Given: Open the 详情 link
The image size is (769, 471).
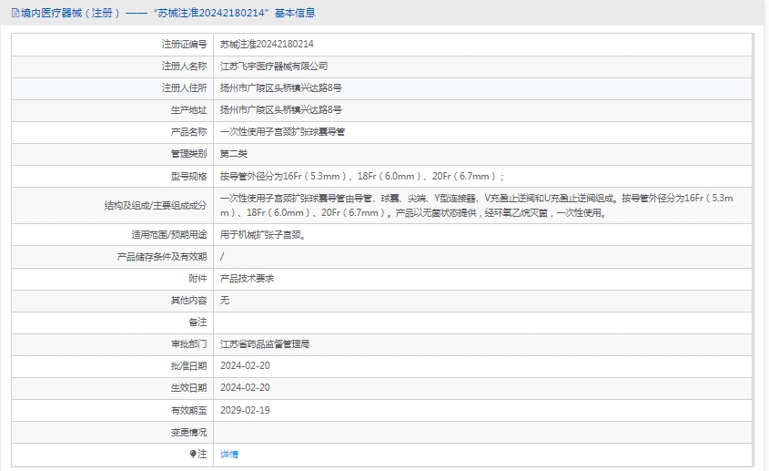Looking at the screenshot, I should [x=229, y=454].
